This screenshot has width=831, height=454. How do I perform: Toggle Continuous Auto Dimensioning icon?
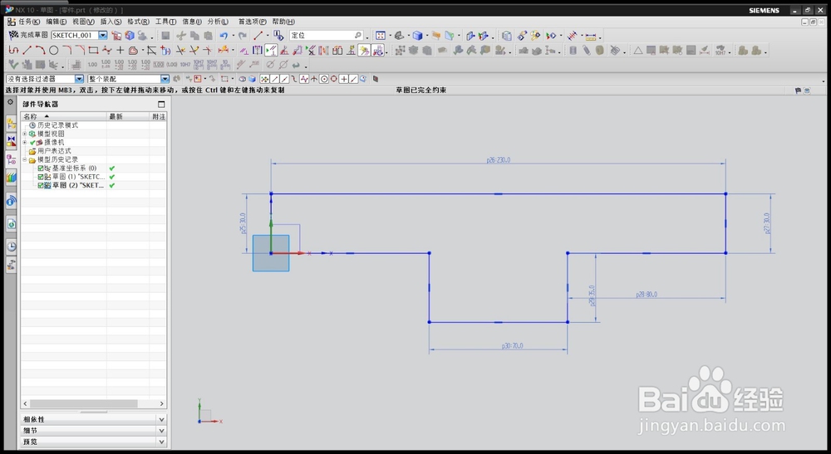pyautogui.click(x=378, y=51)
